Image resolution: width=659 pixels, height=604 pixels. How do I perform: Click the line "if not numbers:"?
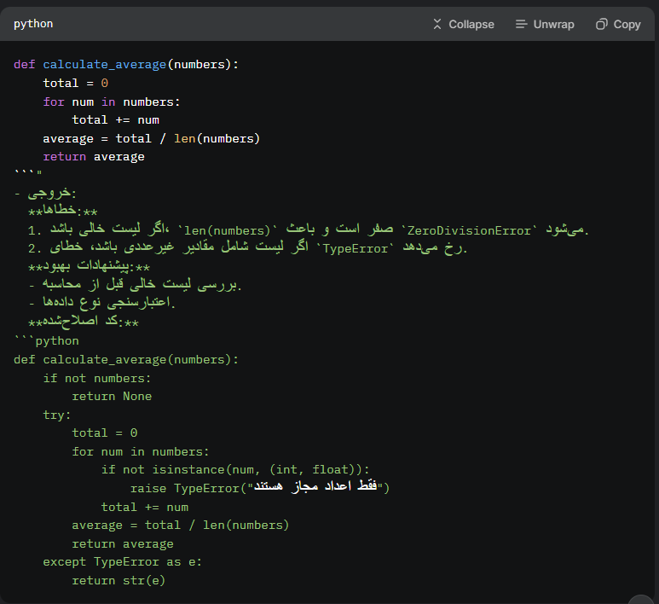pos(96,378)
